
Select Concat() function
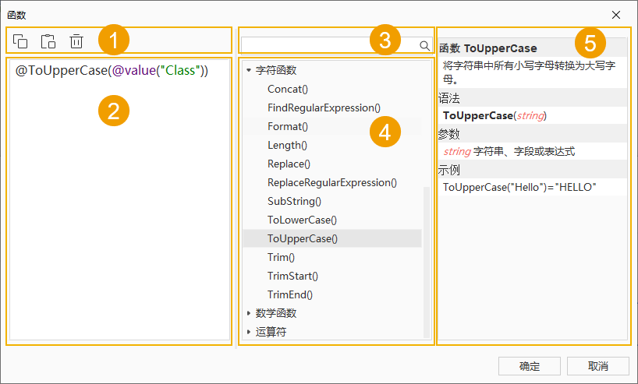pos(288,89)
